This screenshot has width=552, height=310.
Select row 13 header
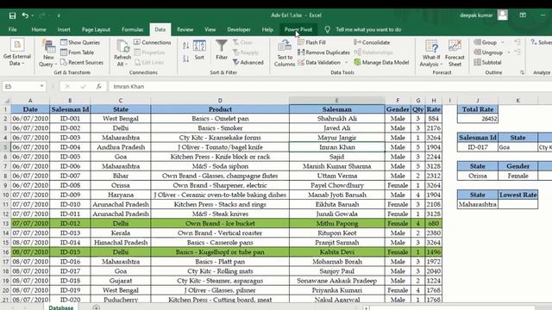5,224
